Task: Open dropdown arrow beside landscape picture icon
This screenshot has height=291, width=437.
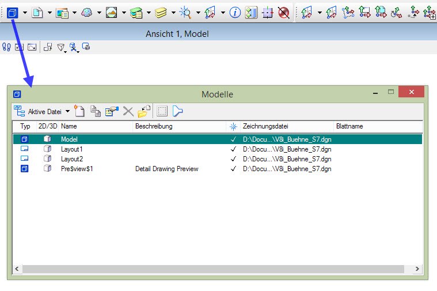Action: (124, 13)
